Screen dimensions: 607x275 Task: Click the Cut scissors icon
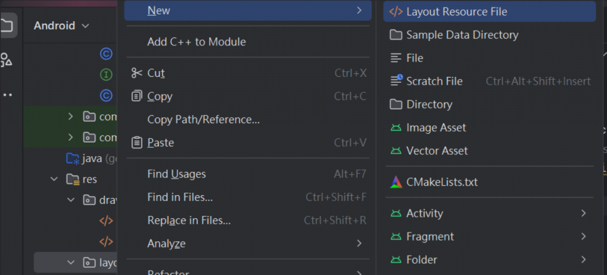tap(137, 73)
